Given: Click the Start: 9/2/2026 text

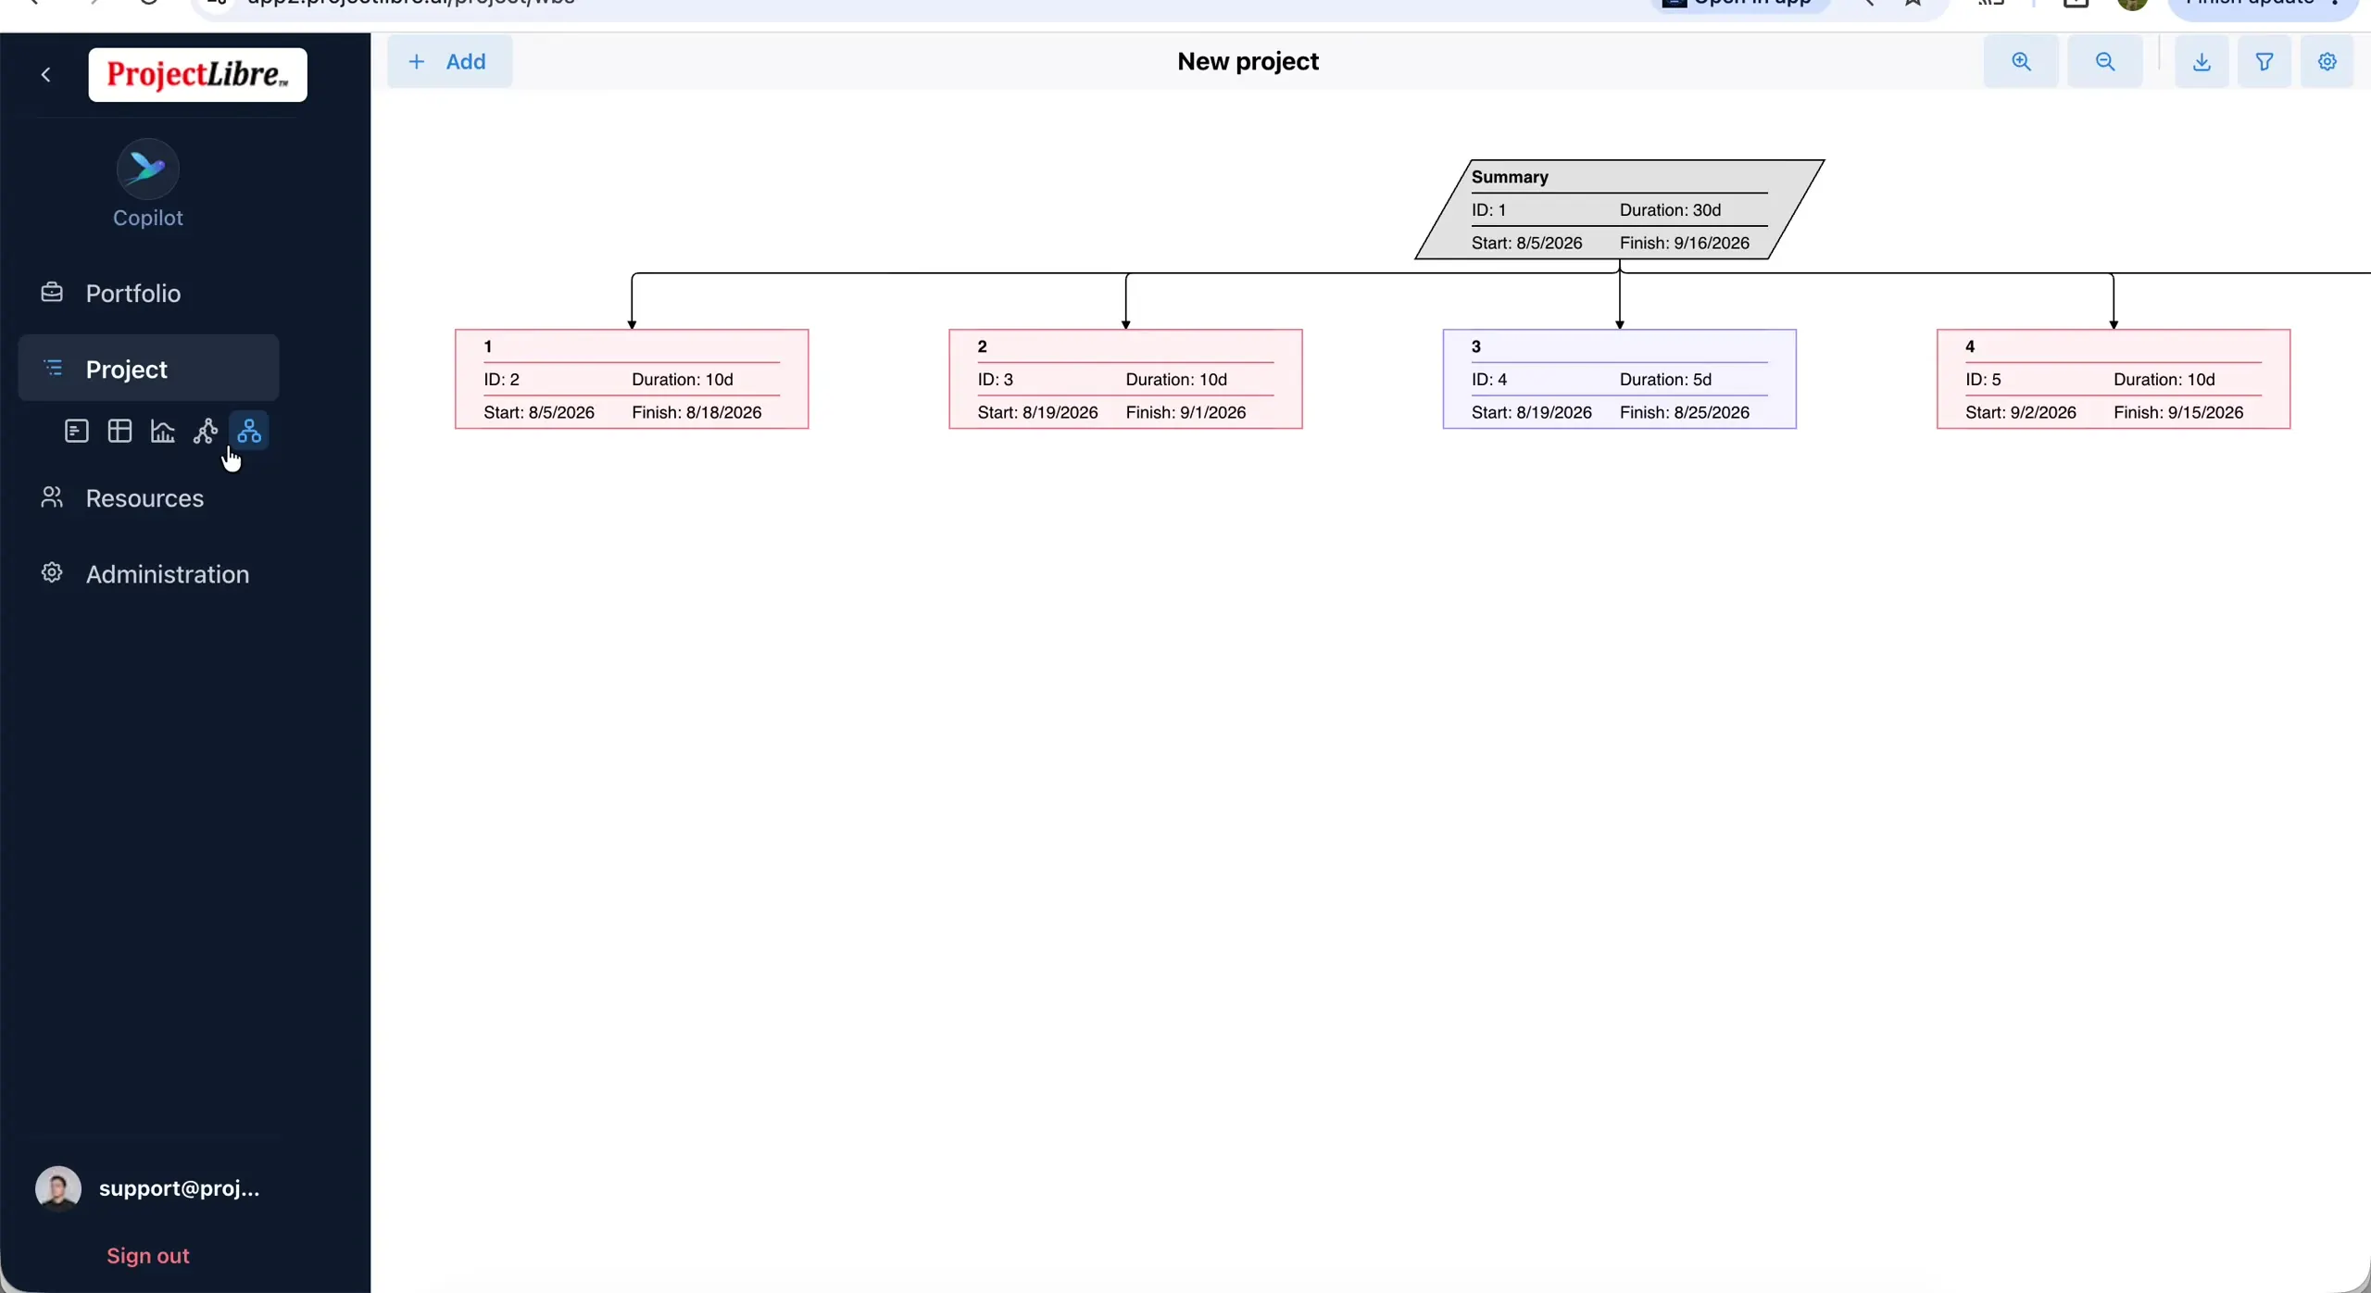Looking at the screenshot, I should point(2021,413).
